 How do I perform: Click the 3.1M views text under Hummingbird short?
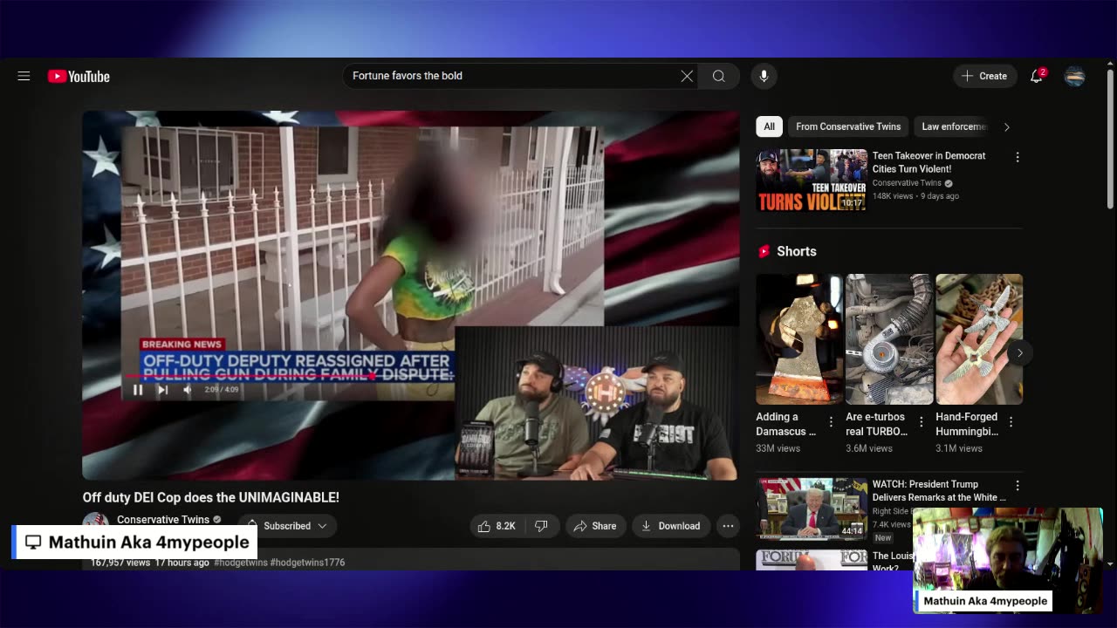(x=959, y=448)
